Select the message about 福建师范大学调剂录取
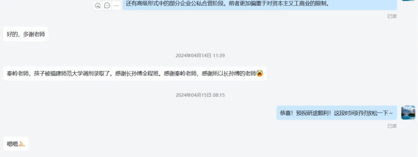Screen dimensions: 418x157 pyautogui.click(x=135, y=73)
